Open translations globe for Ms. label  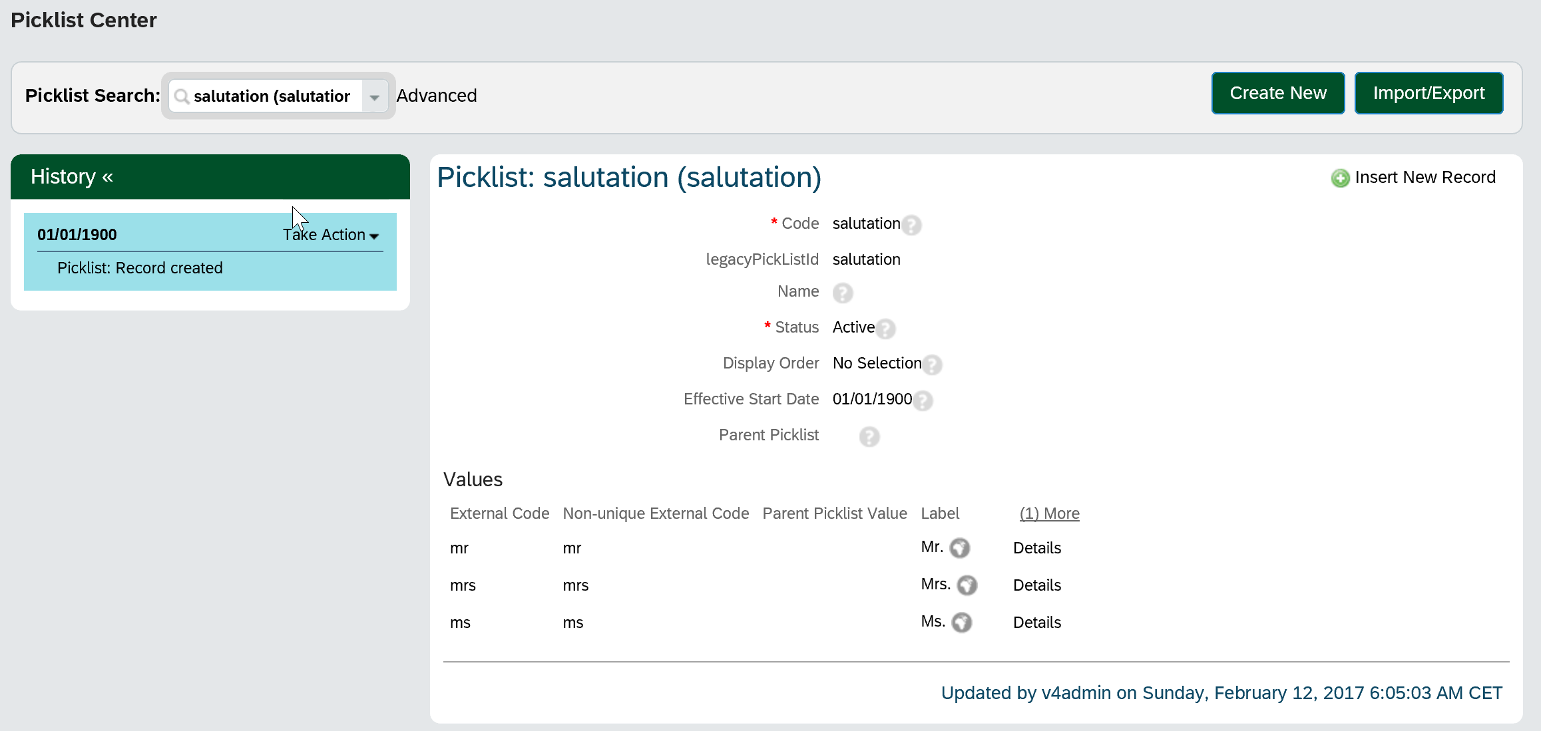point(961,623)
